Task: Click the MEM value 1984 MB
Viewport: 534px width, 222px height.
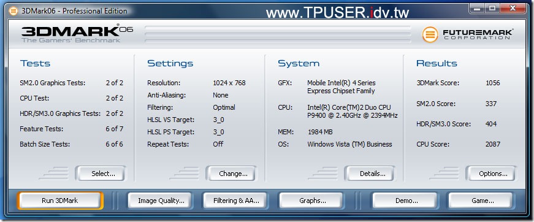Action: coord(320,132)
